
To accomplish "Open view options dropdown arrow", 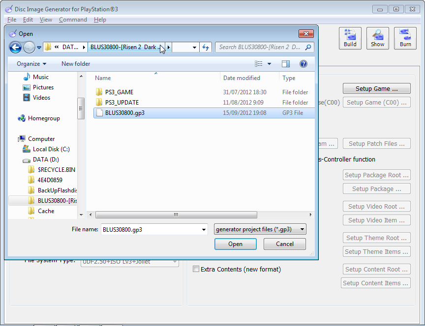I will tap(269, 63).
